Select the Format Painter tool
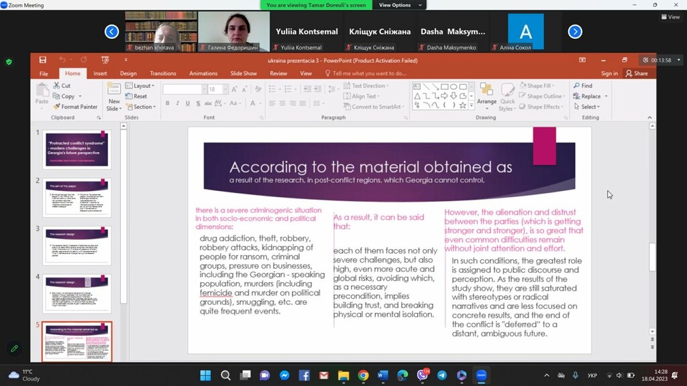The image size is (687, 386). click(x=75, y=107)
